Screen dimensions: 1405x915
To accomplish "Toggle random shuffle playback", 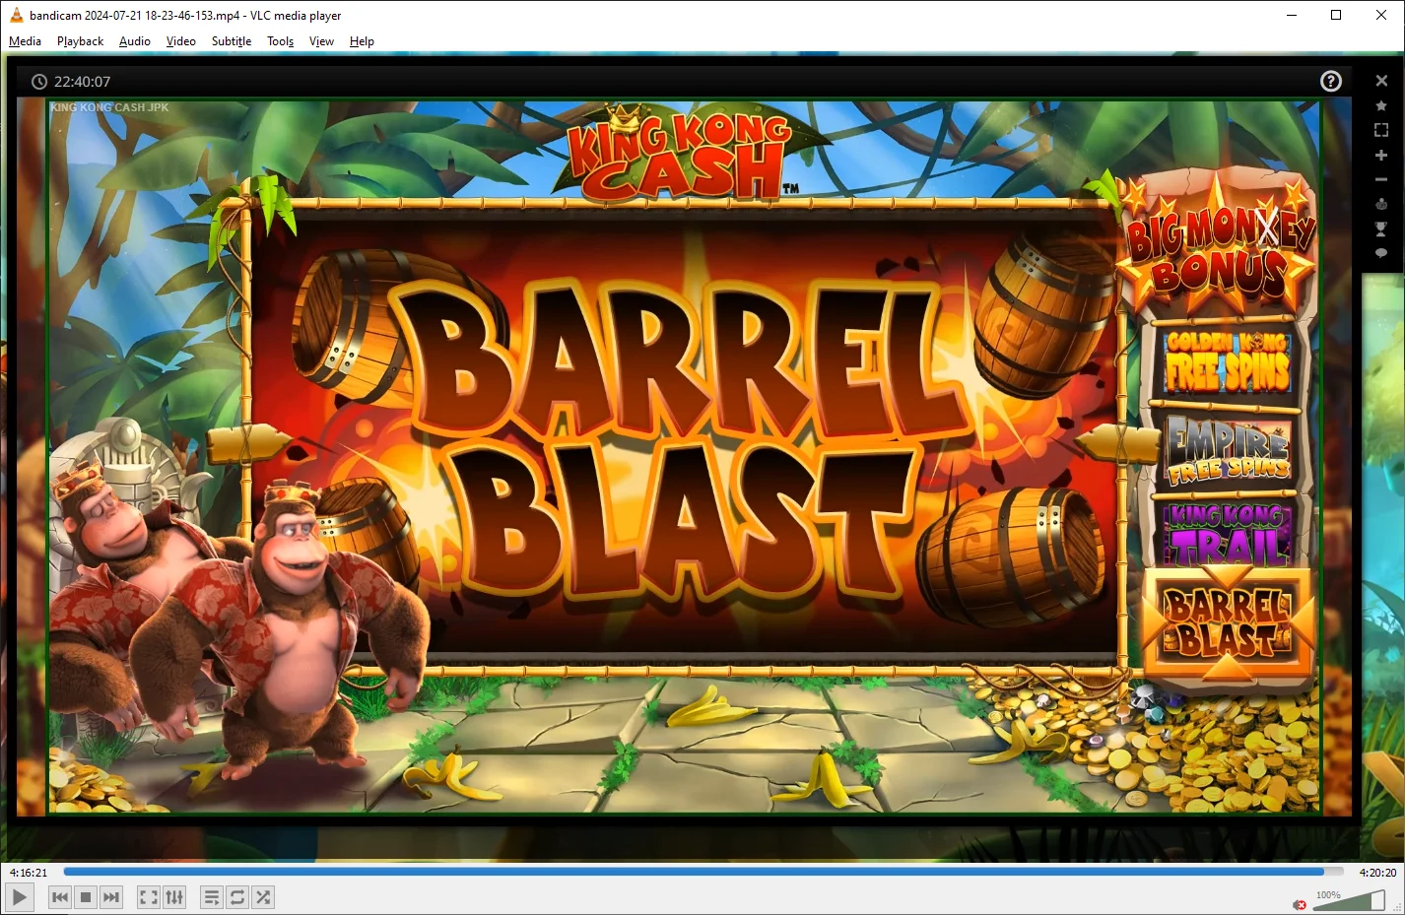I will pos(263,897).
